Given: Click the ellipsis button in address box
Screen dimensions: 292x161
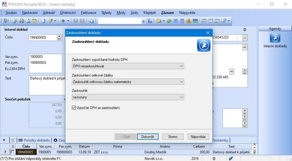Looking at the screenshot, I should pyautogui.click(x=245, y=47).
